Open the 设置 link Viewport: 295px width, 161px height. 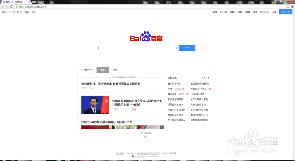click(x=274, y=12)
